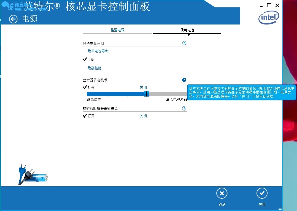Click the 应用 apply checkmark icon
Screen dimensions: 297x211
(x=262, y=193)
